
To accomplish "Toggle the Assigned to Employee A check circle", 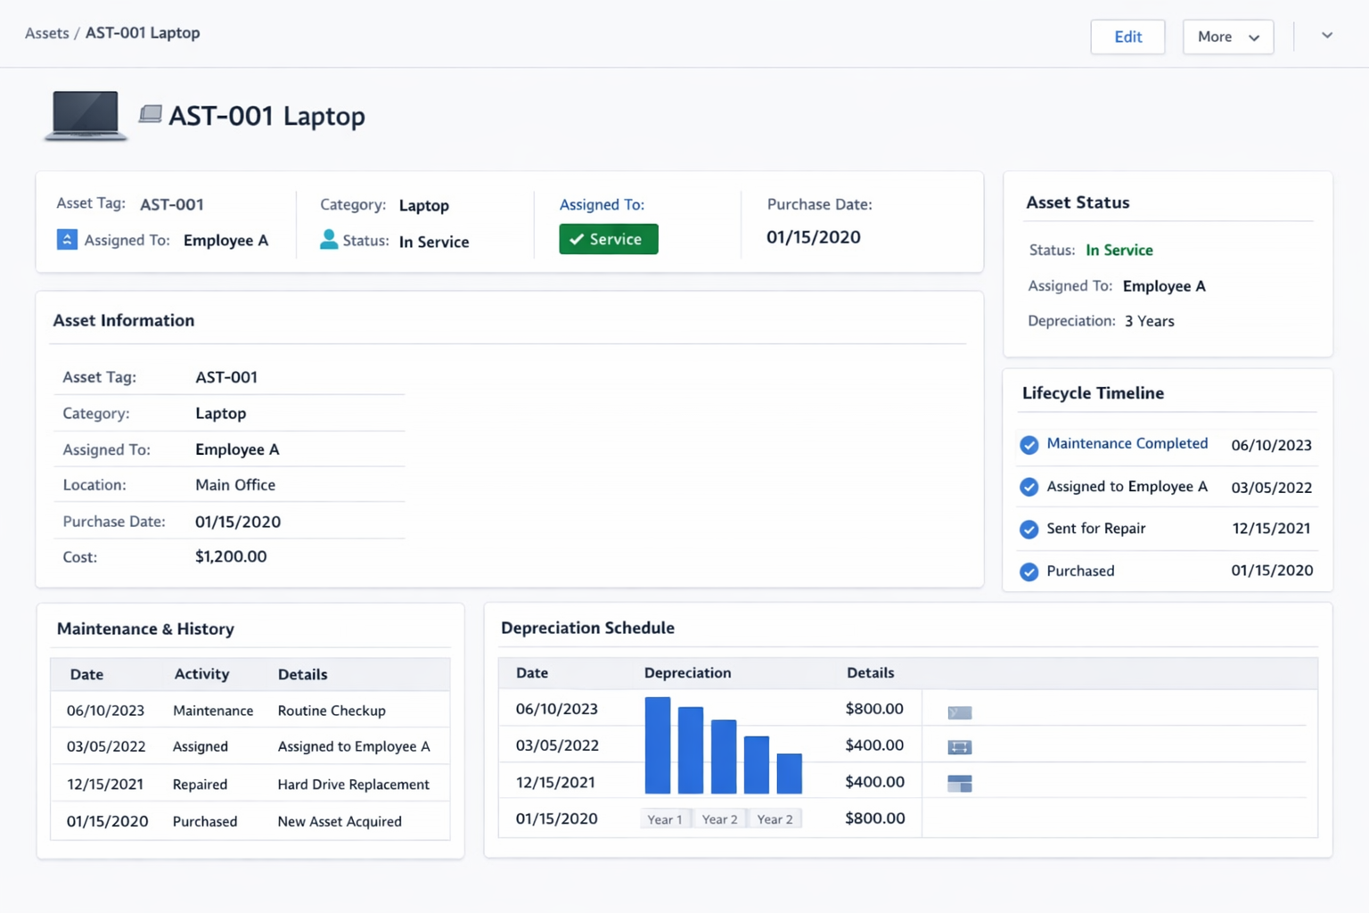I will [1029, 487].
